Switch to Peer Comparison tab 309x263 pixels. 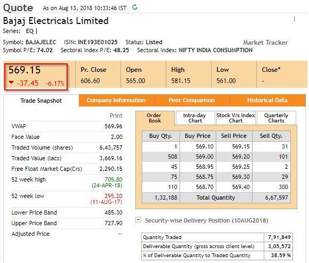coord(192,100)
